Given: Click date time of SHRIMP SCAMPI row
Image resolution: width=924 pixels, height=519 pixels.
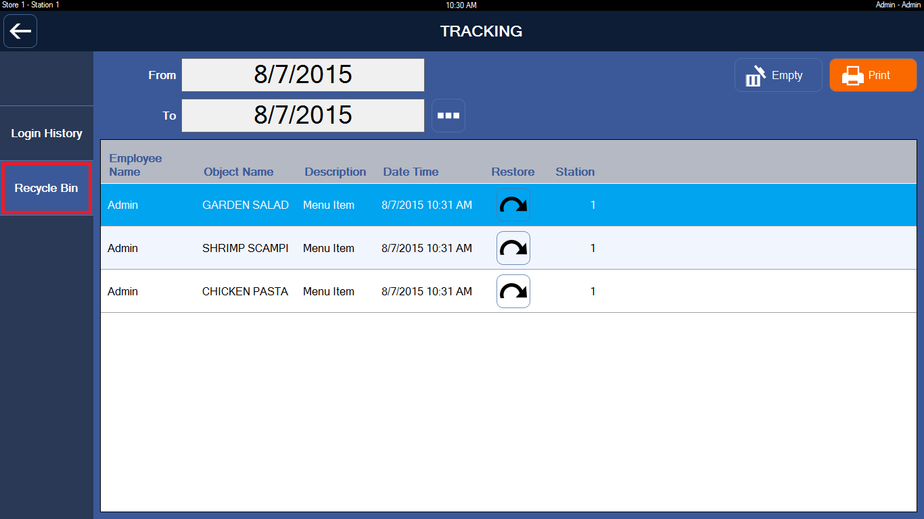Looking at the screenshot, I should 427,248.
